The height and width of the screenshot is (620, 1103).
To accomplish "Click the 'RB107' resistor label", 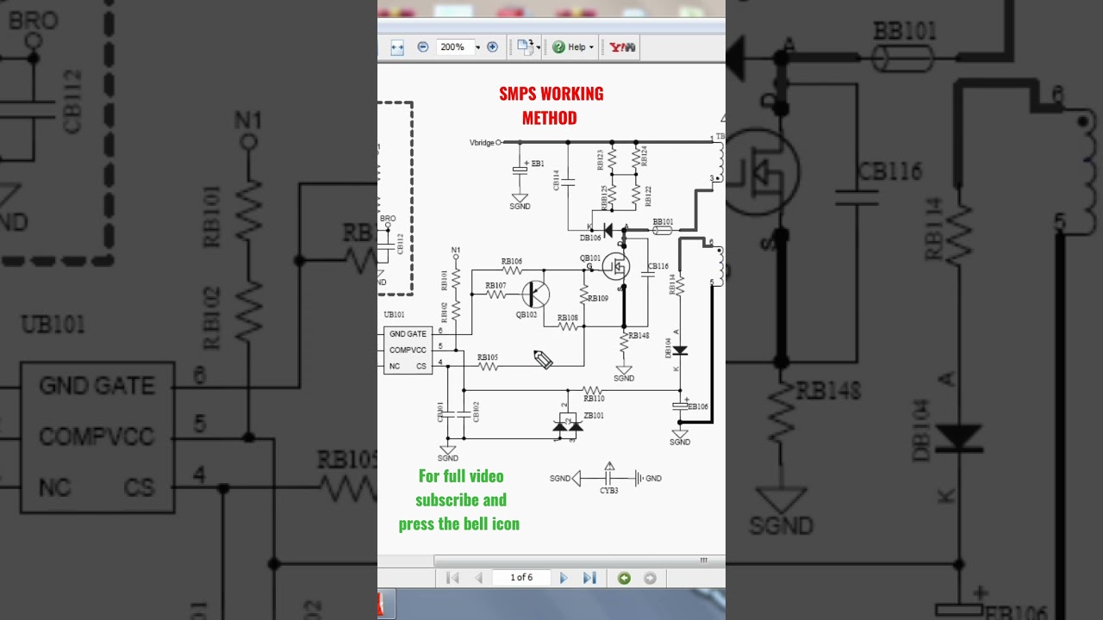I will click(x=495, y=286).
